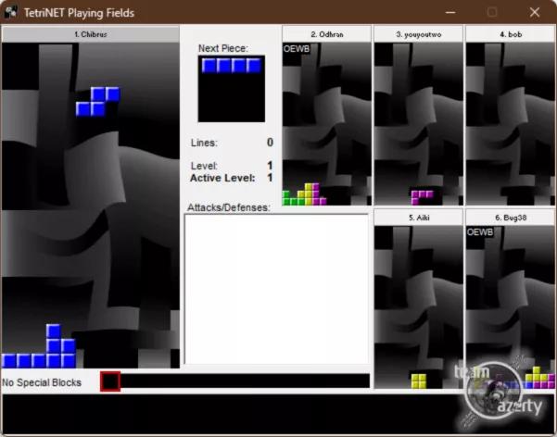Click the green and yellow blocks in Odhran's field
The image size is (557, 437).
(304, 194)
